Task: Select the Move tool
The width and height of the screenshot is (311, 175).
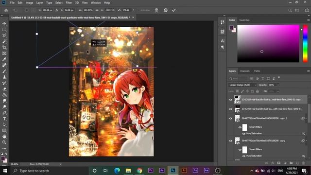Action: click(4, 24)
